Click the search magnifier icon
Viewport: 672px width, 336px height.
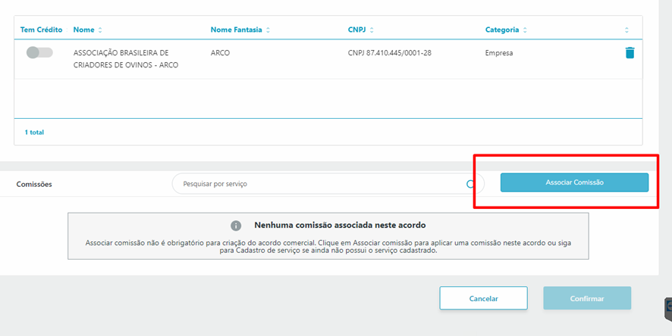470,184
